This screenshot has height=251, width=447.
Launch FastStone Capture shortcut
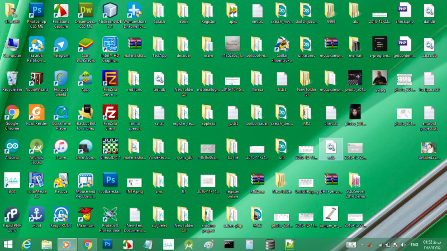(x=61, y=16)
